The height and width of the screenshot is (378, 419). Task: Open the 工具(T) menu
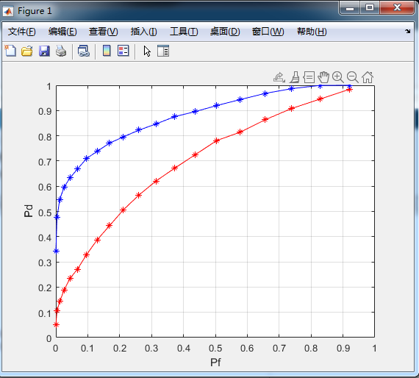(184, 32)
